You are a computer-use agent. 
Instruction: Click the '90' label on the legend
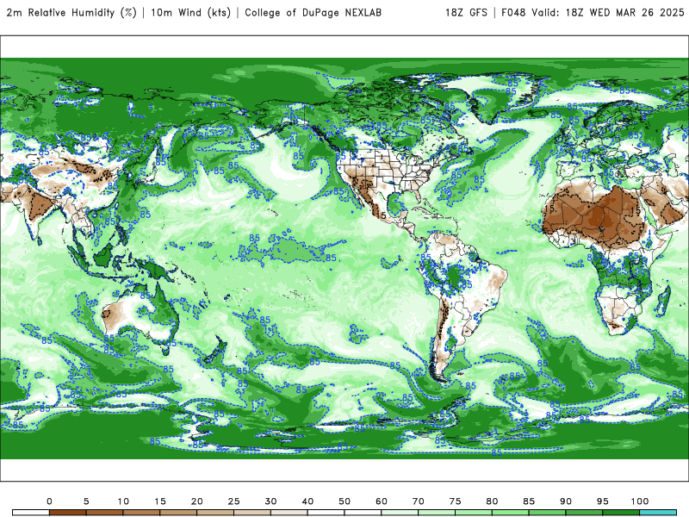coord(566,501)
